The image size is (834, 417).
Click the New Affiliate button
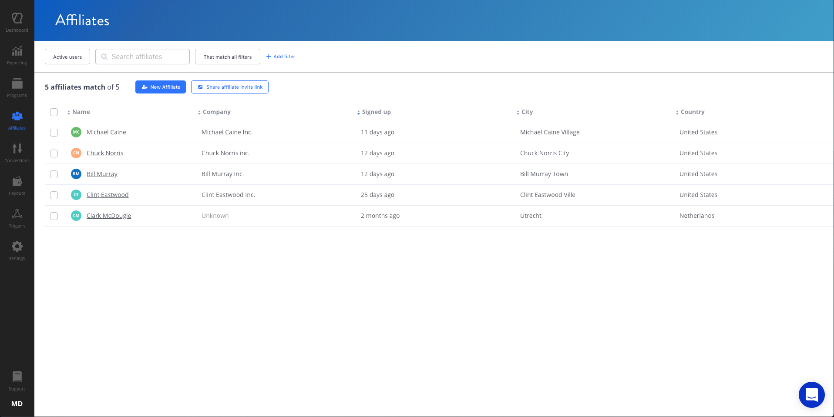click(x=160, y=87)
